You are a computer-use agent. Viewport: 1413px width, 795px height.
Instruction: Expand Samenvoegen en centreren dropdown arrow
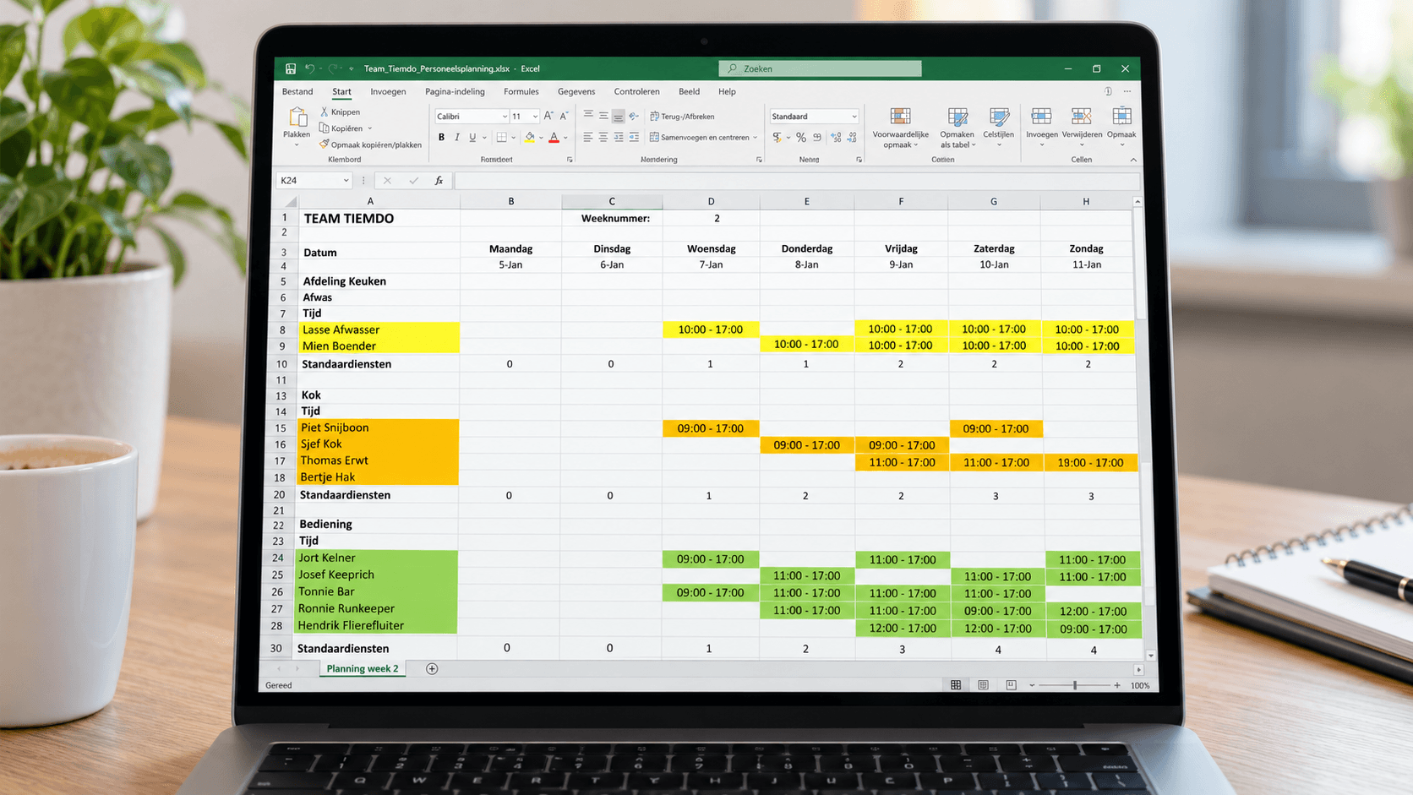[x=756, y=138]
